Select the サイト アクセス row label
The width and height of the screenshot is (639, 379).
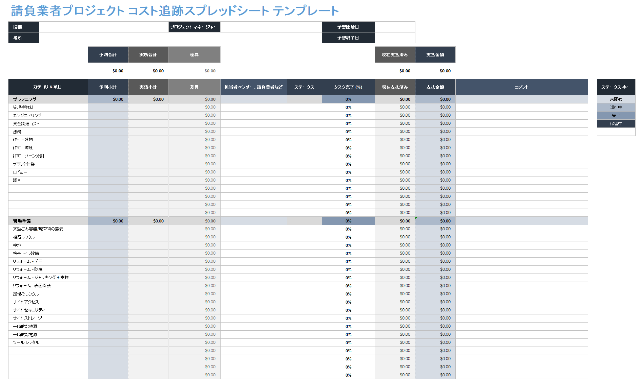26,302
